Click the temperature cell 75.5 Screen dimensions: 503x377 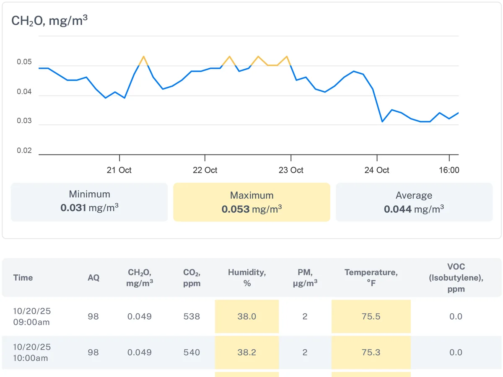[371, 316]
